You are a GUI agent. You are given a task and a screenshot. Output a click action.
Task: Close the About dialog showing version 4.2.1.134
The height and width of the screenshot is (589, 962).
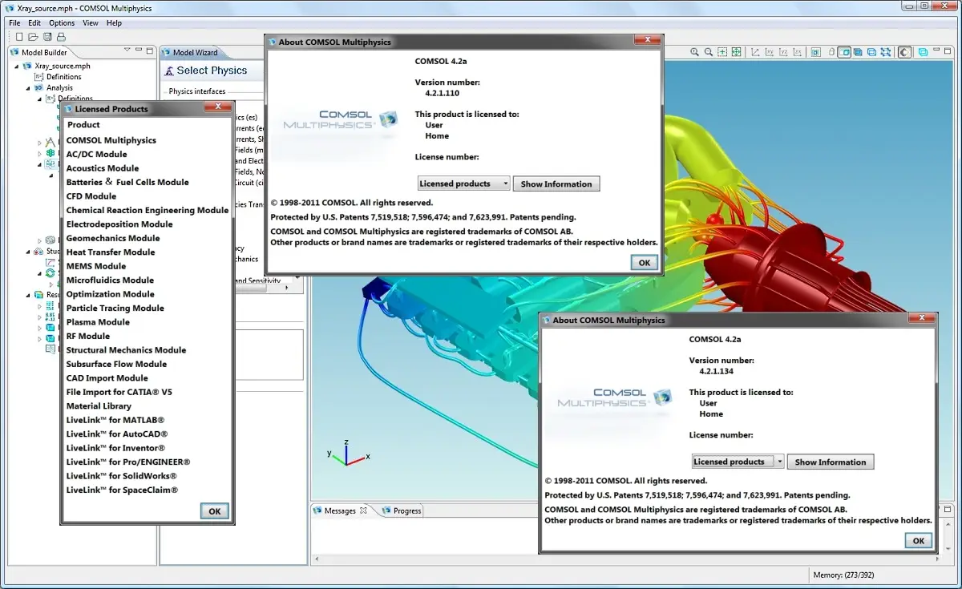[x=921, y=319]
